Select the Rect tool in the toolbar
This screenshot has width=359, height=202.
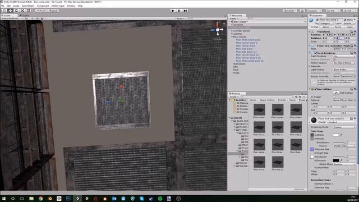pos(28,11)
